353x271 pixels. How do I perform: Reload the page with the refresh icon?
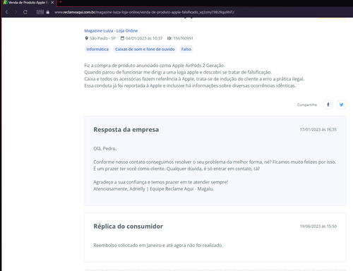pyautogui.click(x=25, y=12)
